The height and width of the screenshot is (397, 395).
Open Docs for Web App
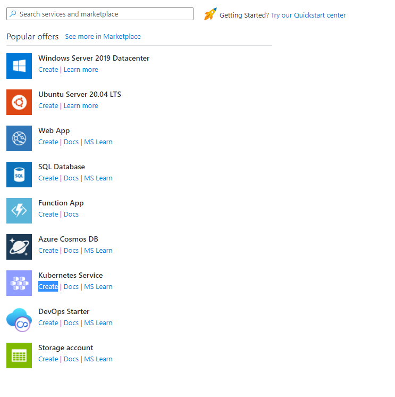pyautogui.click(x=71, y=142)
